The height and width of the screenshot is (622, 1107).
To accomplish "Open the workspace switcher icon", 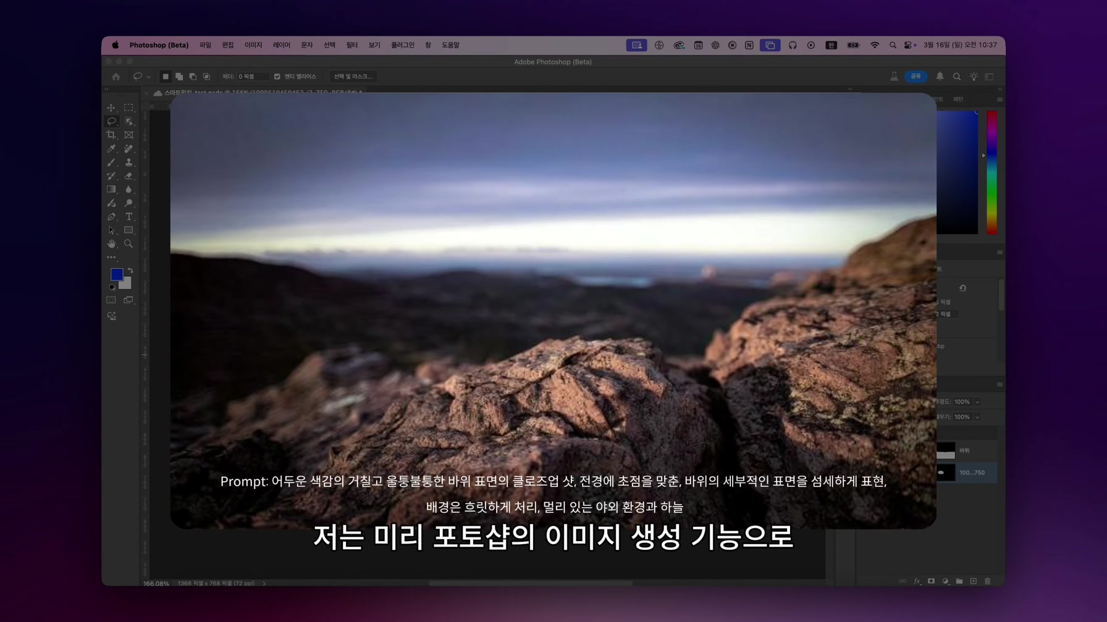I will 990,77.
